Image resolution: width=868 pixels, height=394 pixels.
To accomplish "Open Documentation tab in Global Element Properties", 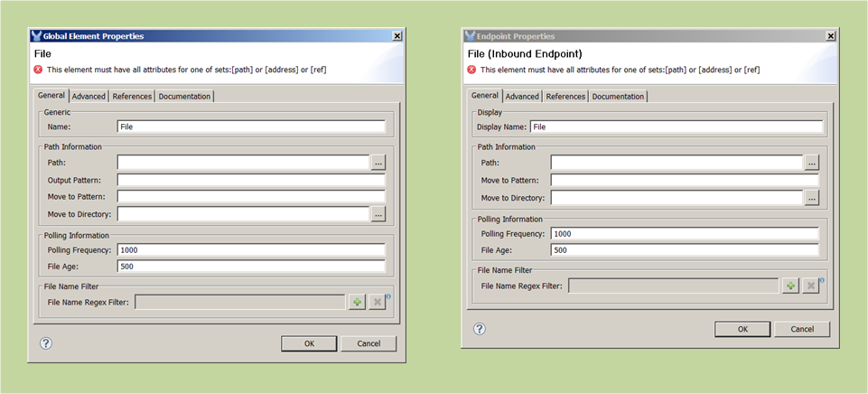I will tap(184, 97).
